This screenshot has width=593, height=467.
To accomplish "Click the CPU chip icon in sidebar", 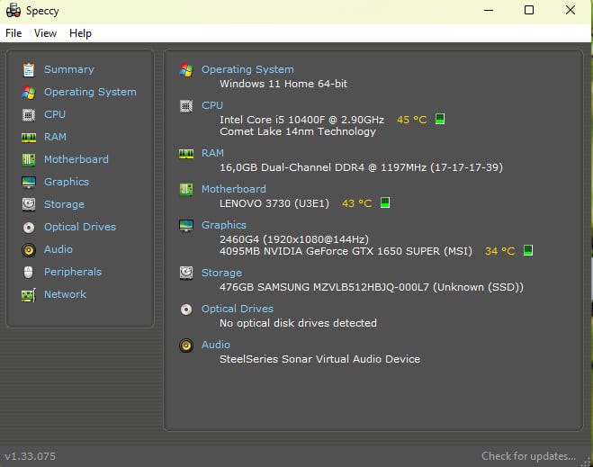I will point(29,114).
